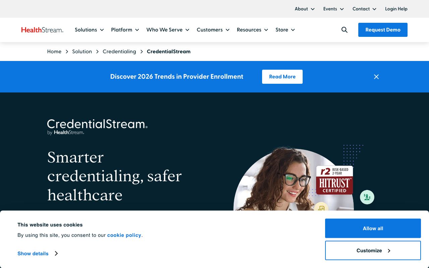Open the Customers dropdown
Viewport: 429px width, 268px height.
pos(213,30)
